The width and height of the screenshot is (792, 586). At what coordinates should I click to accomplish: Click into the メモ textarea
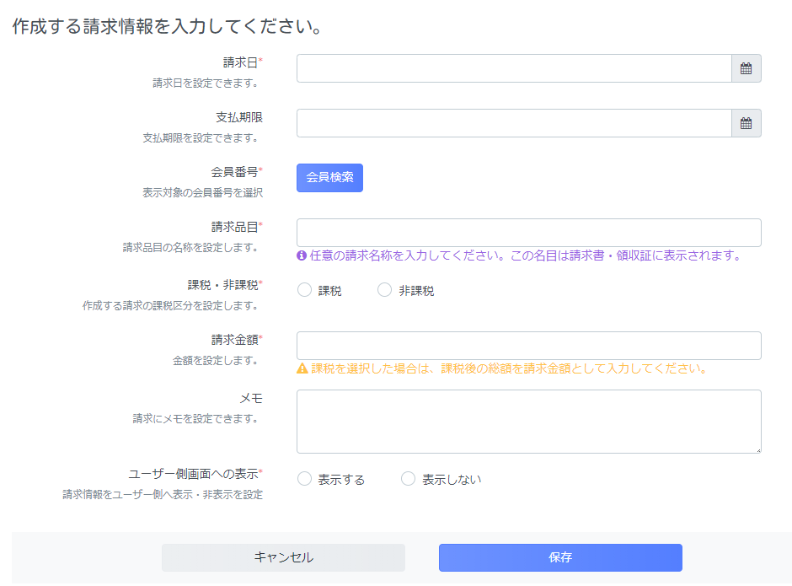click(529, 422)
